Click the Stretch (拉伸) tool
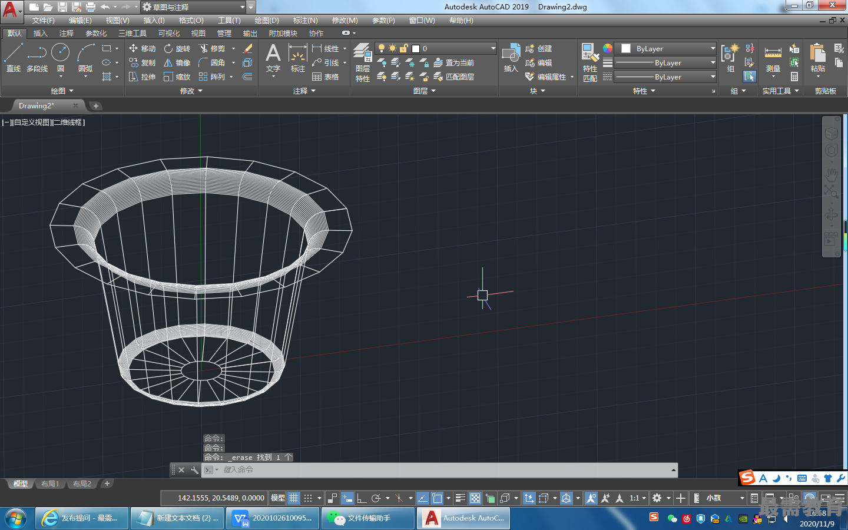848x530 pixels. 142,77
